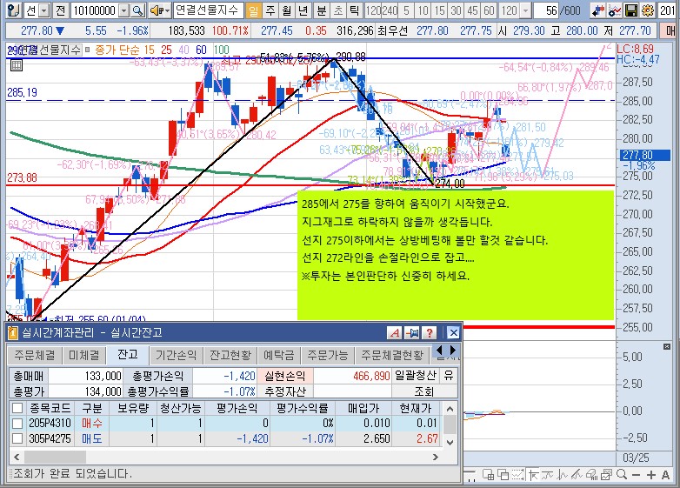Open the 10100000 code dropdown arrow
Viewport: 680px width, 488px height.
[124, 10]
